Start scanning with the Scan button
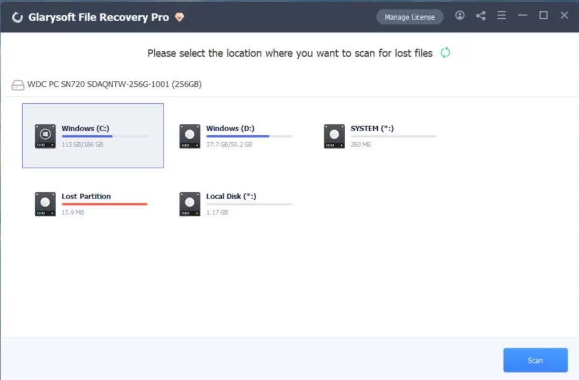Viewport: 579px width, 380px height. coord(536,360)
